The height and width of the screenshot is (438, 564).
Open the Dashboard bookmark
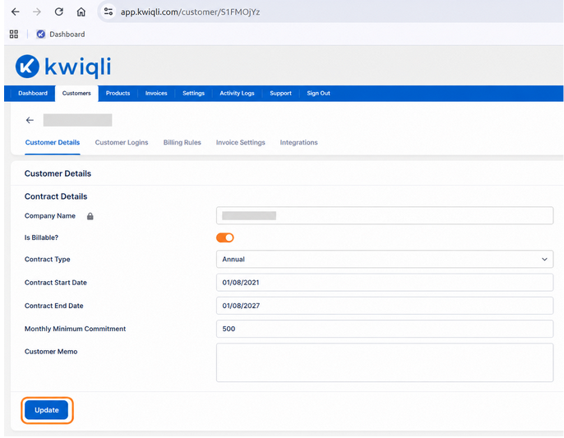click(x=61, y=35)
